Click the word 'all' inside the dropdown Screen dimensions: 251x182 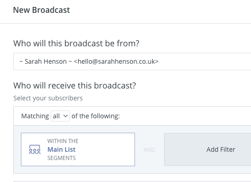(57, 116)
